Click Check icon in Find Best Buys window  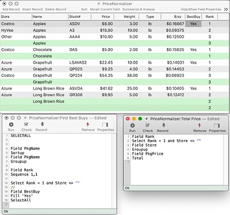26,124
